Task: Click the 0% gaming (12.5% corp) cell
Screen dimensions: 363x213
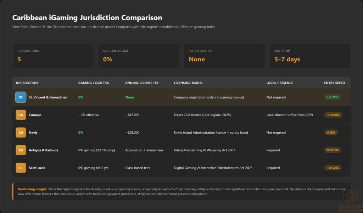Action: coord(96,150)
